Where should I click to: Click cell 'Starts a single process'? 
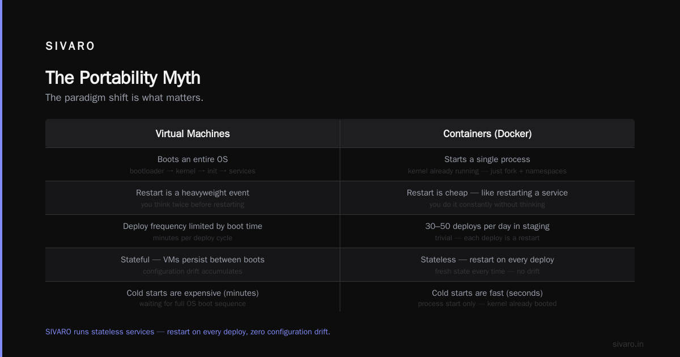(x=487, y=159)
